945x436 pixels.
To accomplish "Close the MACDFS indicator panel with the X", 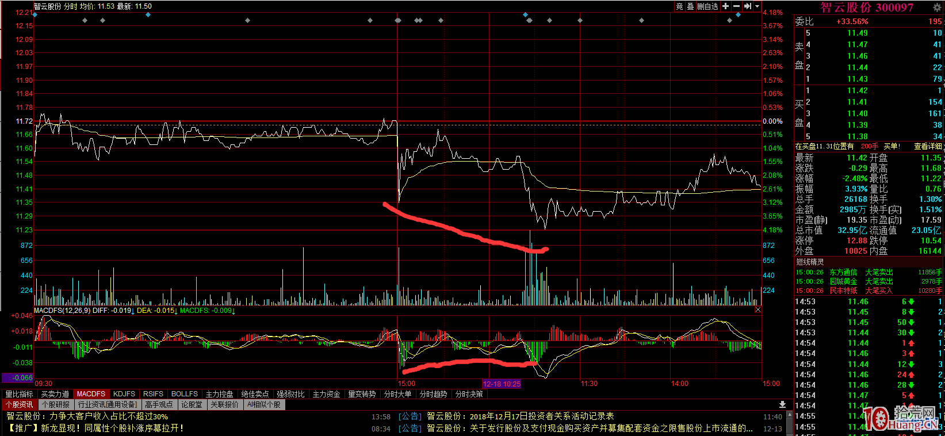I will (x=757, y=310).
